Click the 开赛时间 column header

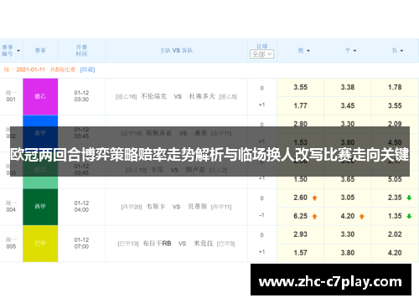[x=81, y=50]
